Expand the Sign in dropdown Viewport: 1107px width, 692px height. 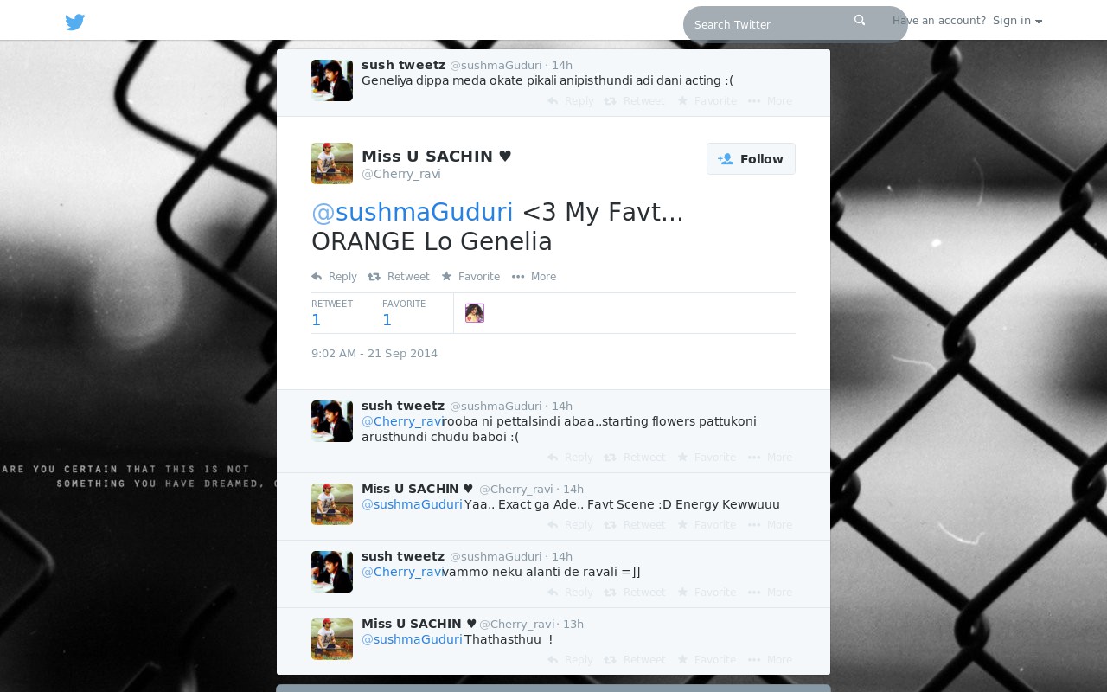click(1017, 21)
